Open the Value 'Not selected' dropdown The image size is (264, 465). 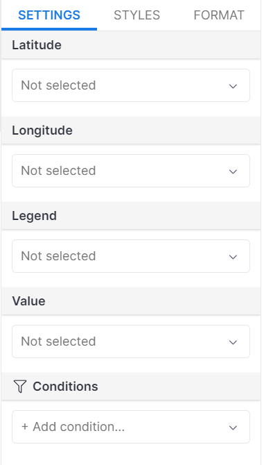click(x=131, y=341)
